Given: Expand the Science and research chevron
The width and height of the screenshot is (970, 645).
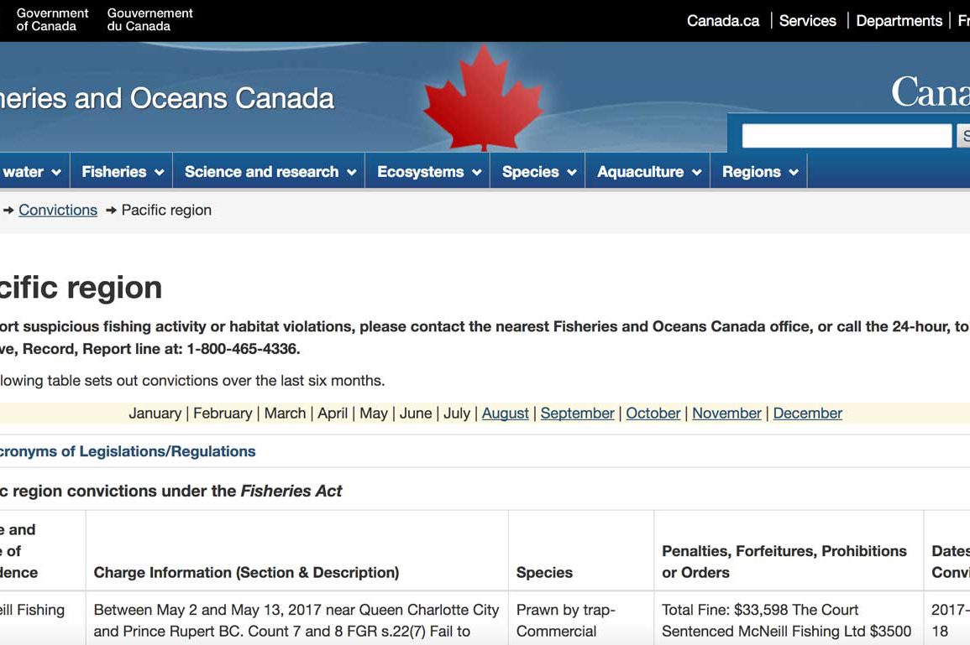Looking at the screenshot, I should pos(351,173).
